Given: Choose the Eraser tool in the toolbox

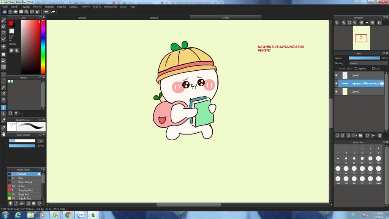Looking at the screenshot, I should (3, 26).
